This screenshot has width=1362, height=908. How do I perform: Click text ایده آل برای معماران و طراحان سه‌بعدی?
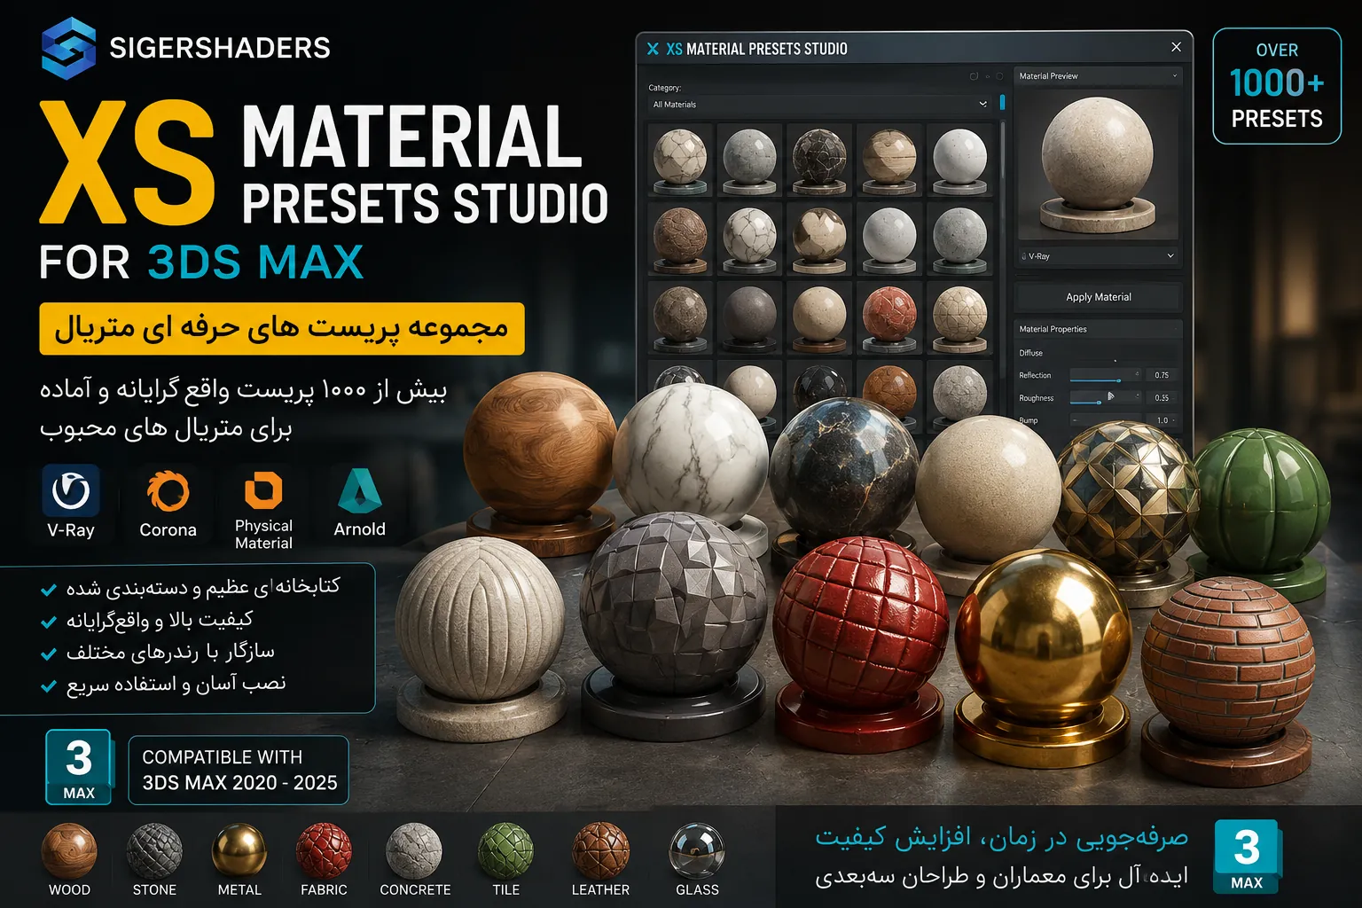pyautogui.click(x=1002, y=877)
